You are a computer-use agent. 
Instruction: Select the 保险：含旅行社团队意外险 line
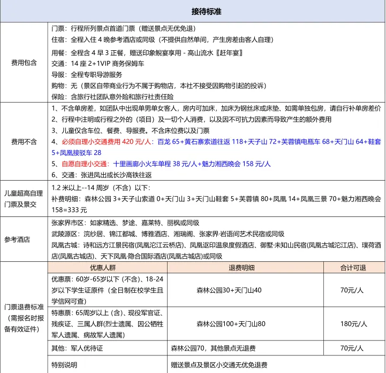coord(112,97)
